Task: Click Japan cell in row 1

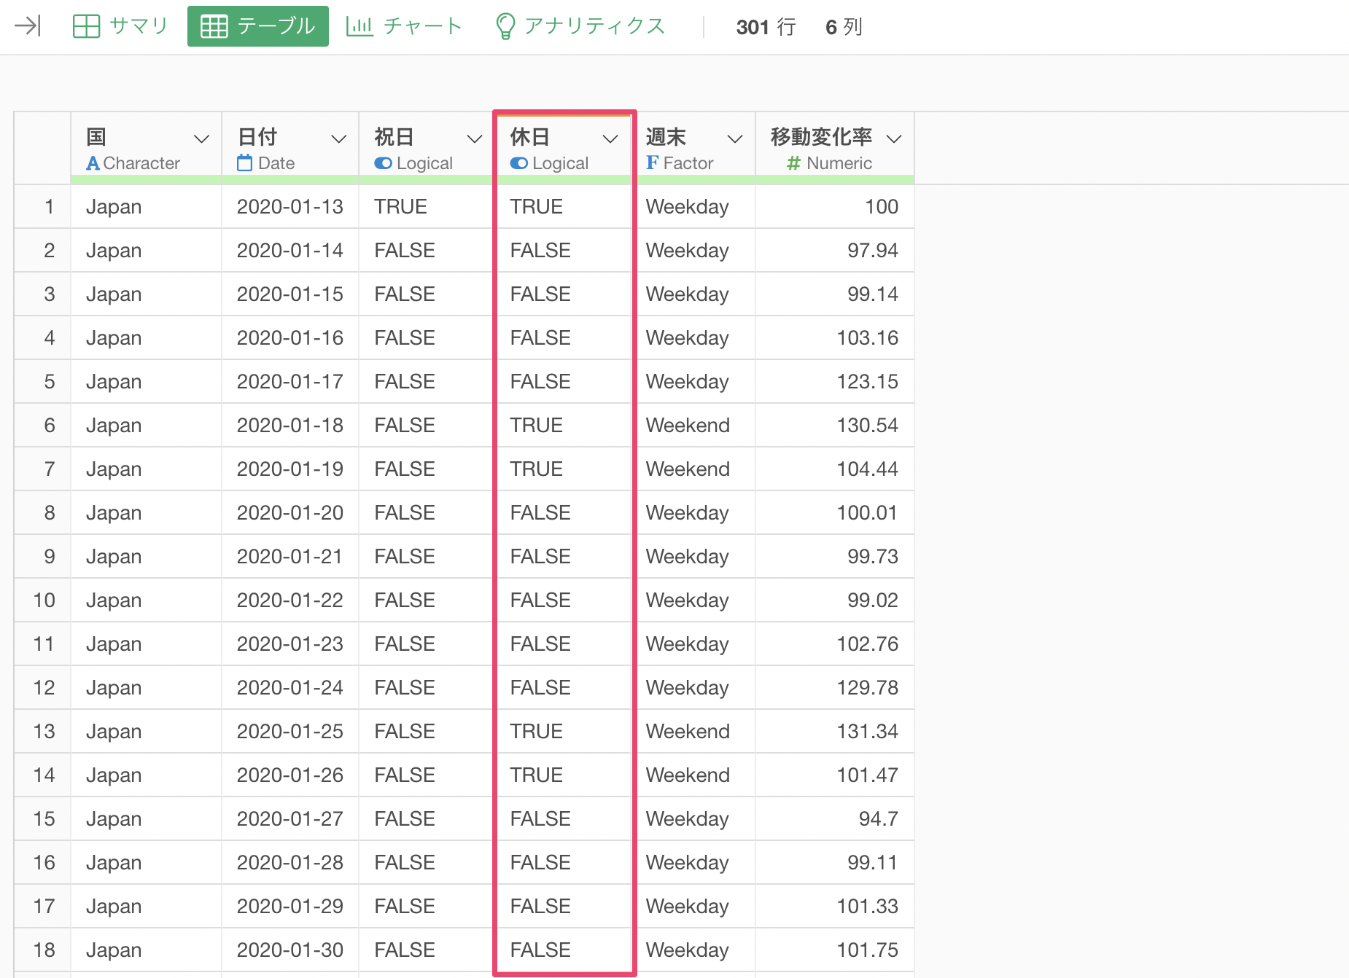Action: (x=146, y=207)
